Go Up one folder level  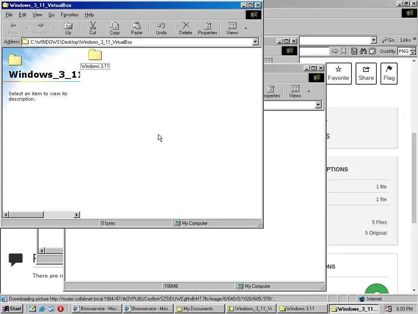(x=68, y=29)
